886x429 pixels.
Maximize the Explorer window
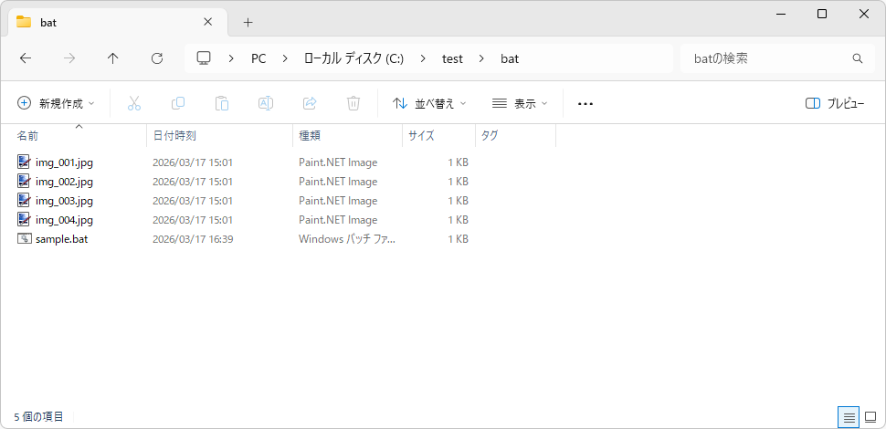click(822, 14)
